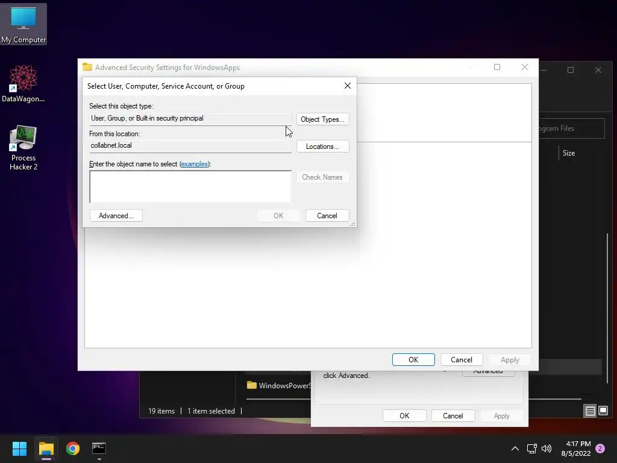Click the folder icon in Advanced Security title bar
The height and width of the screenshot is (463, 617).
tap(87, 68)
